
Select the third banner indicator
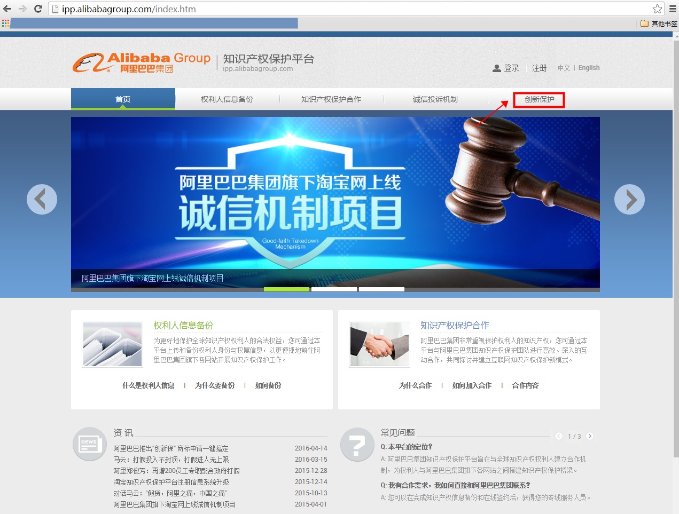(381, 289)
